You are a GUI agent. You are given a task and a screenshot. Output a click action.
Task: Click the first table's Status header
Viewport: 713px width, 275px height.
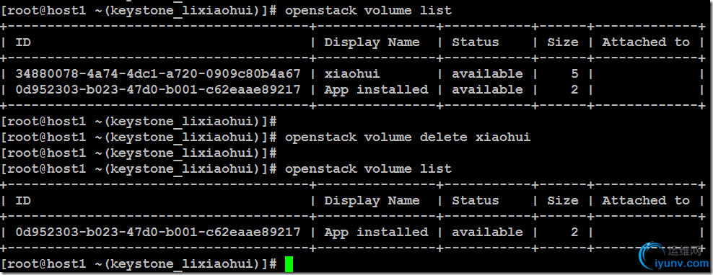pyautogui.click(x=475, y=42)
